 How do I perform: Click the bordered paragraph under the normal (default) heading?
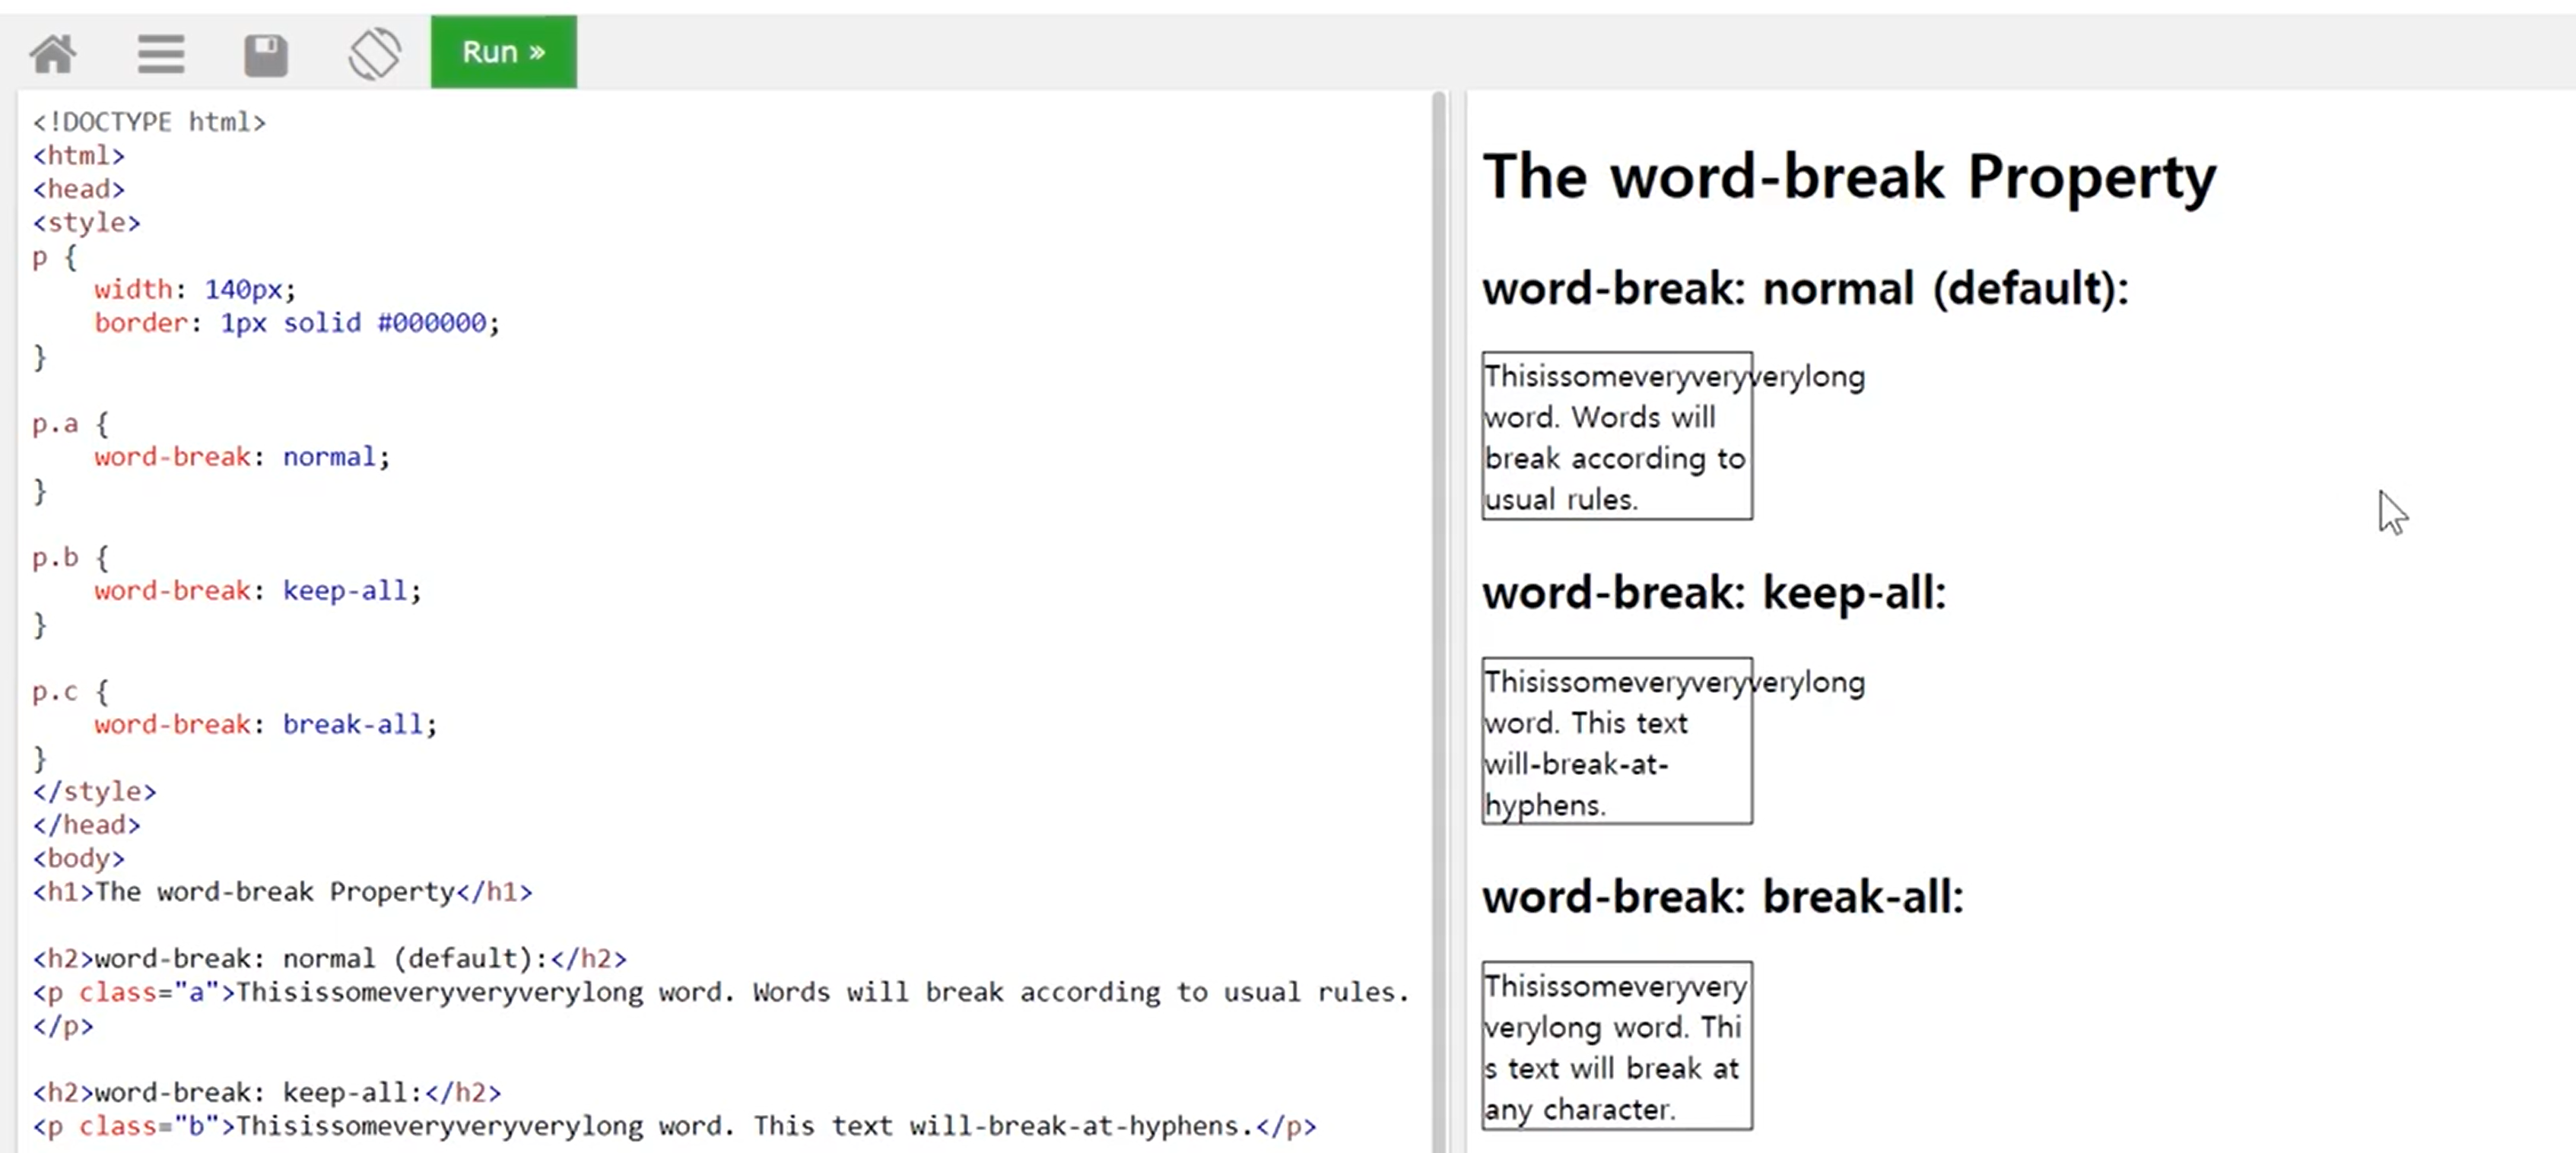(x=1616, y=437)
